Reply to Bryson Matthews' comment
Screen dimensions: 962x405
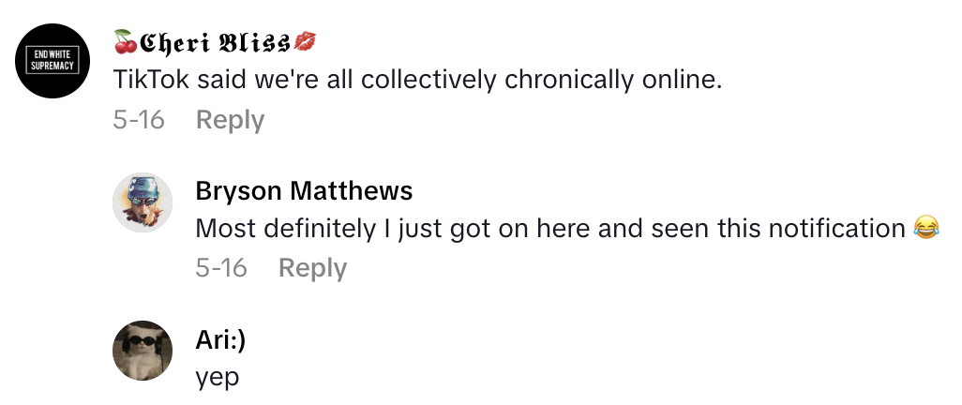point(312,268)
